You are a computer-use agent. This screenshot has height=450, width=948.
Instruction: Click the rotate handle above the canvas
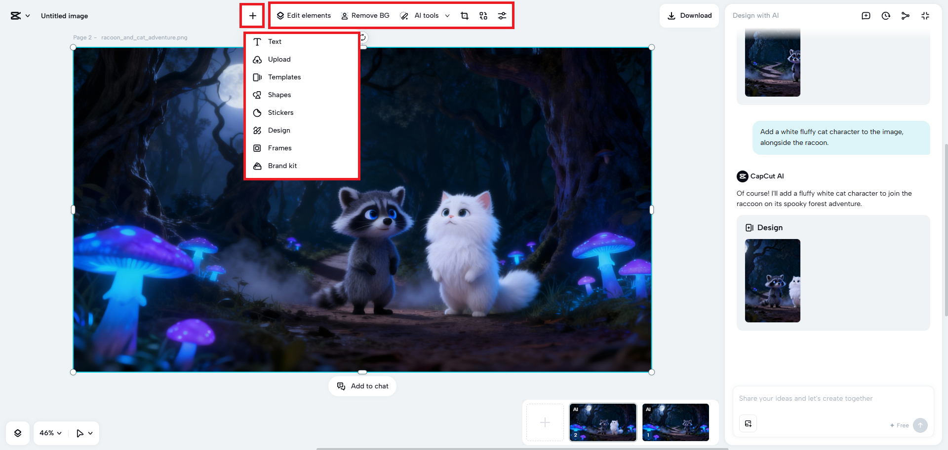click(x=363, y=37)
